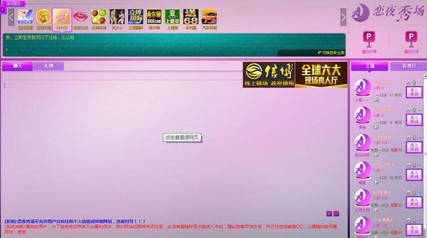The image size is (427, 238).
Task: Click the right small purple square button
Action: tap(336, 214)
